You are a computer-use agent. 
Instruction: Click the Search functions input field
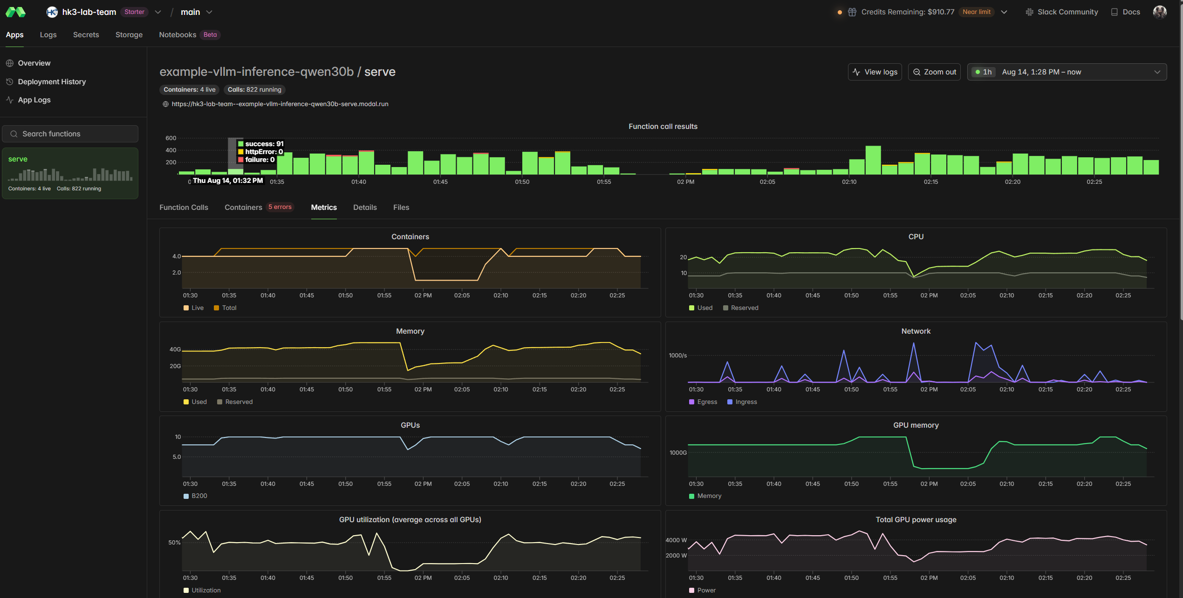pos(70,134)
